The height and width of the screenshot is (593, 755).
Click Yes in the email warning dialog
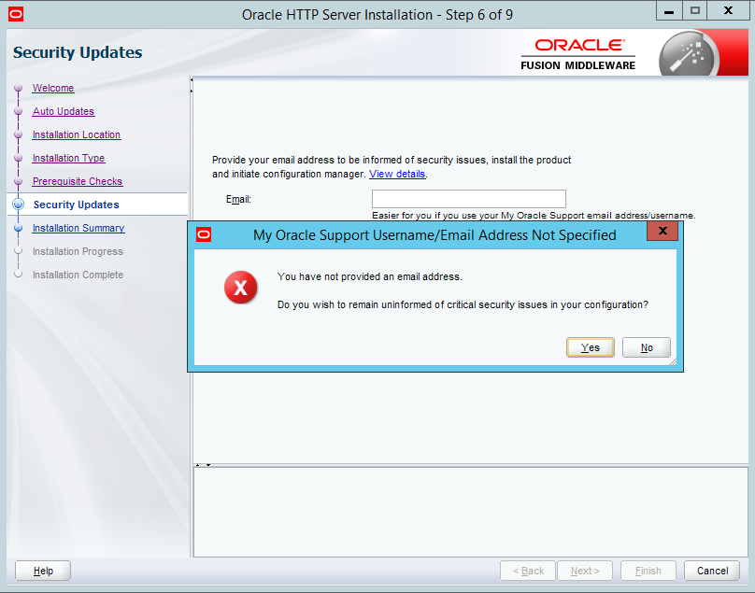[x=590, y=347]
